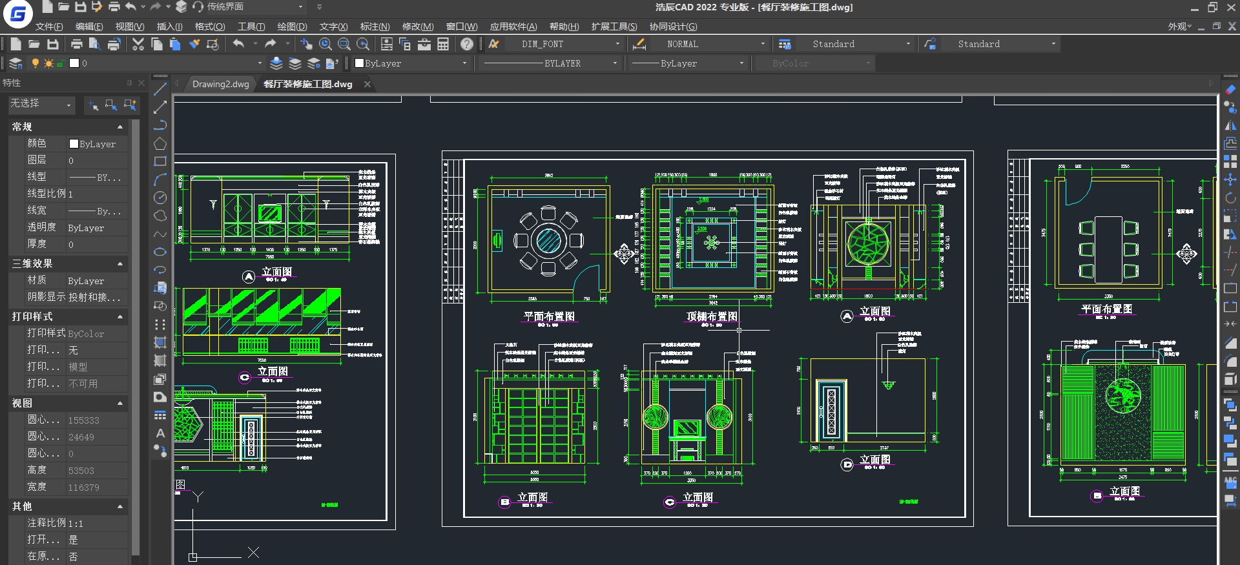Click the ByLayer color swatch in 颜色 row
Image resolution: width=1240 pixels, height=565 pixels.
coord(74,144)
